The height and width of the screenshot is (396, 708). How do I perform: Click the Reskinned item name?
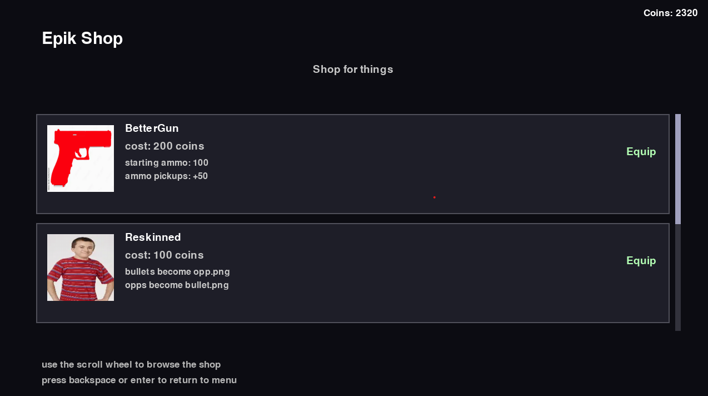(153, 237)
